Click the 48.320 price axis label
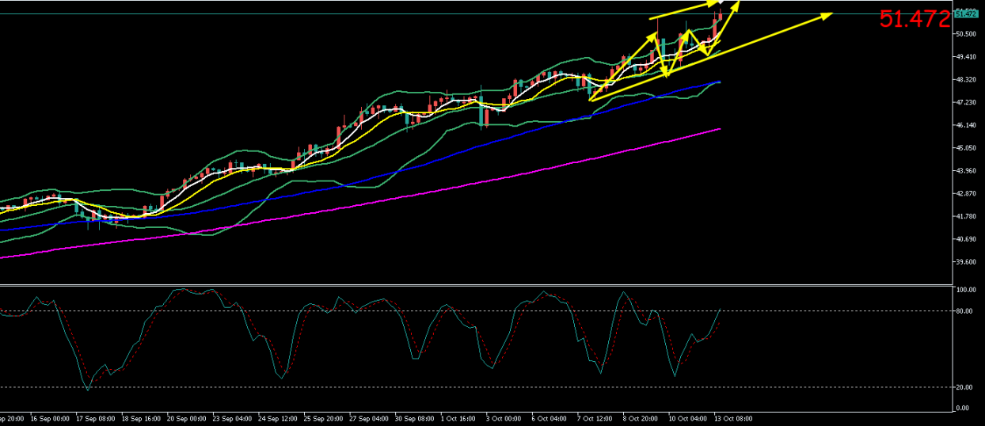 tap(966, 80)
